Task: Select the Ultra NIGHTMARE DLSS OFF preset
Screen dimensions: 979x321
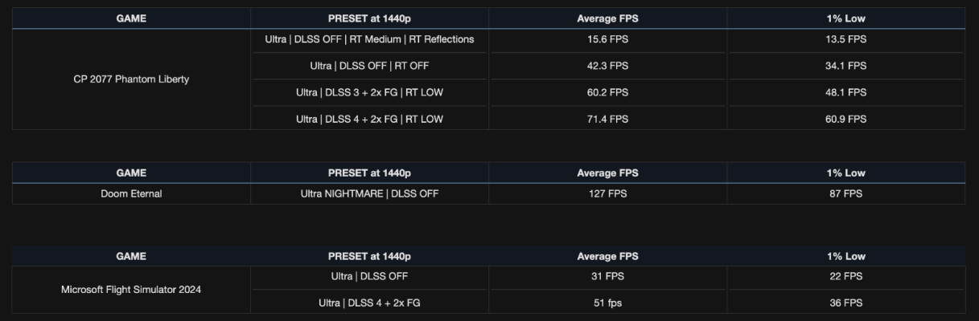Action: coord(369,193)
